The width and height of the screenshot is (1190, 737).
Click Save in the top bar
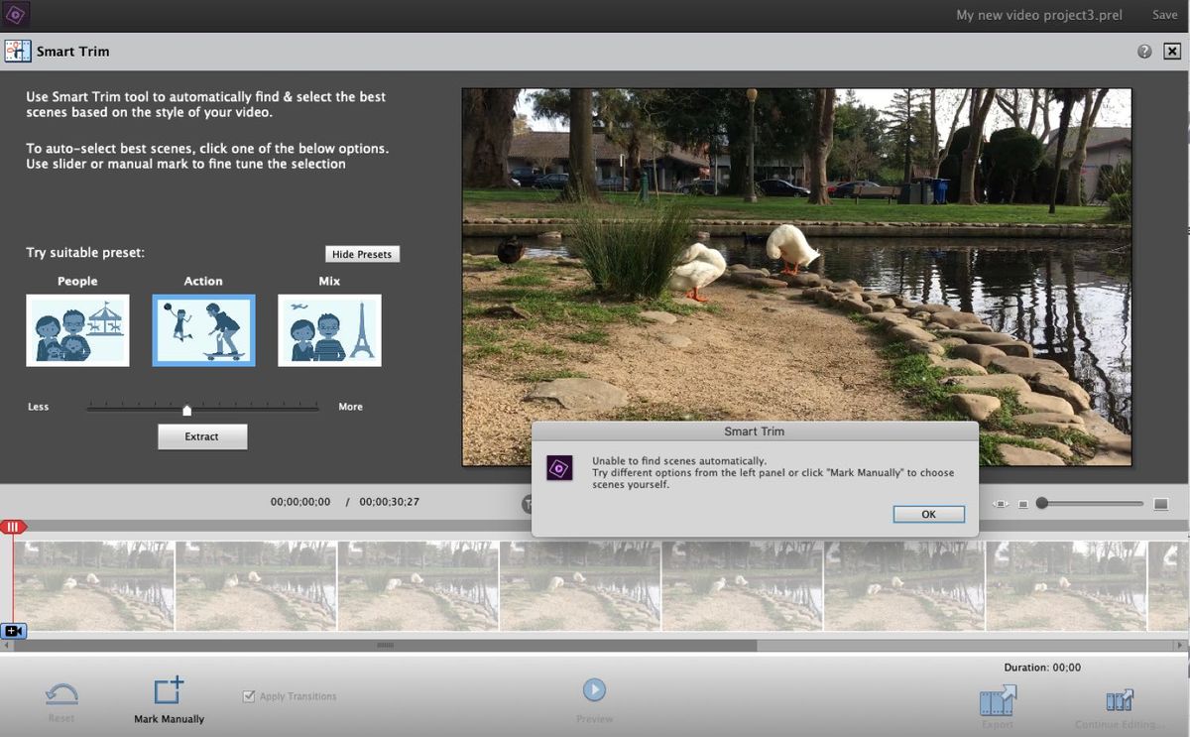coord(1164,15)
